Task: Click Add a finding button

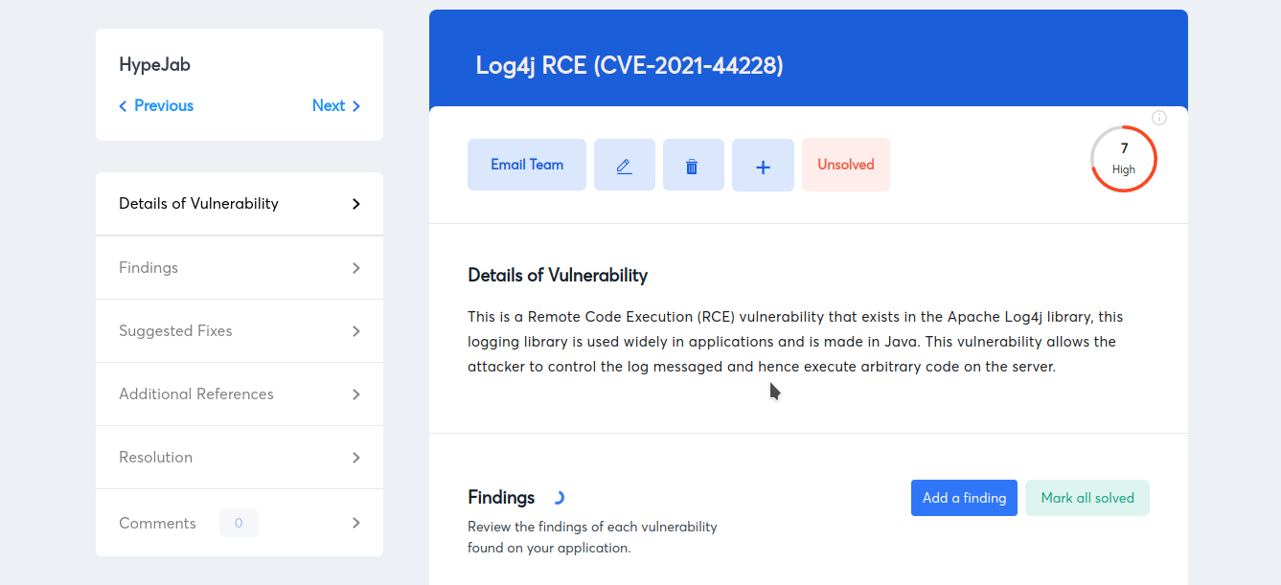Action: (x=964, y=498)
